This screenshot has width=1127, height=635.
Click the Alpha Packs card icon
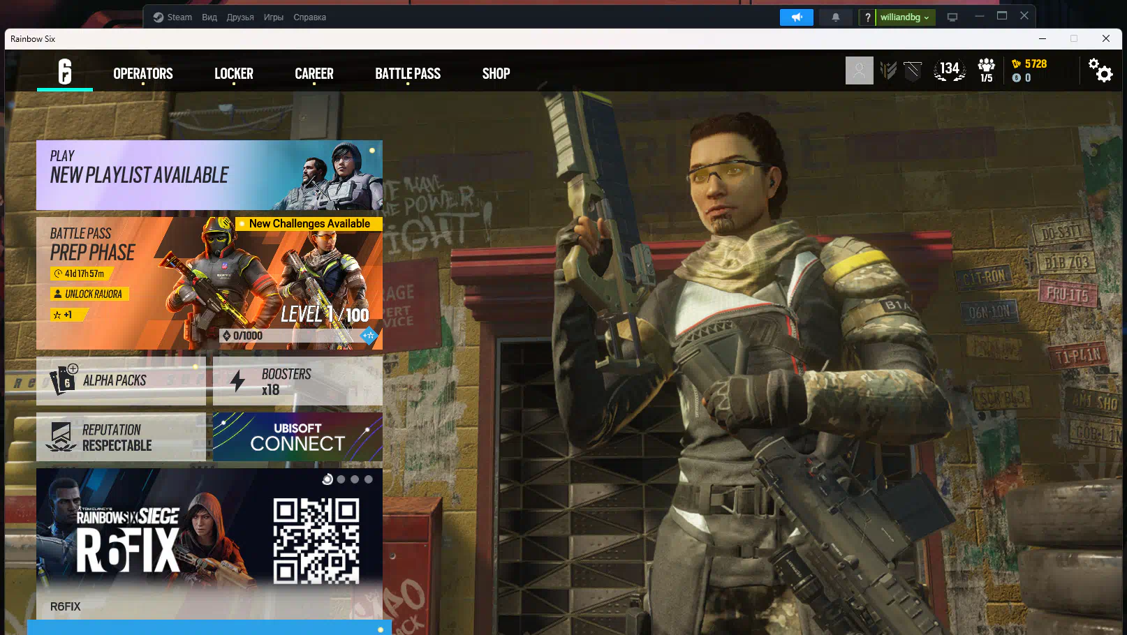tap(64, 380)
